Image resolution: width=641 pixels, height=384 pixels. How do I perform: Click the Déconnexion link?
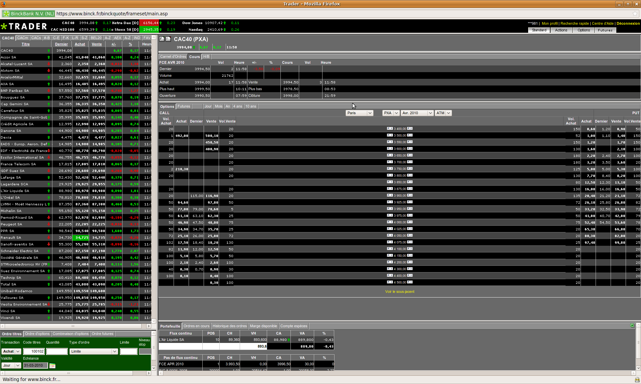[628, 23]
